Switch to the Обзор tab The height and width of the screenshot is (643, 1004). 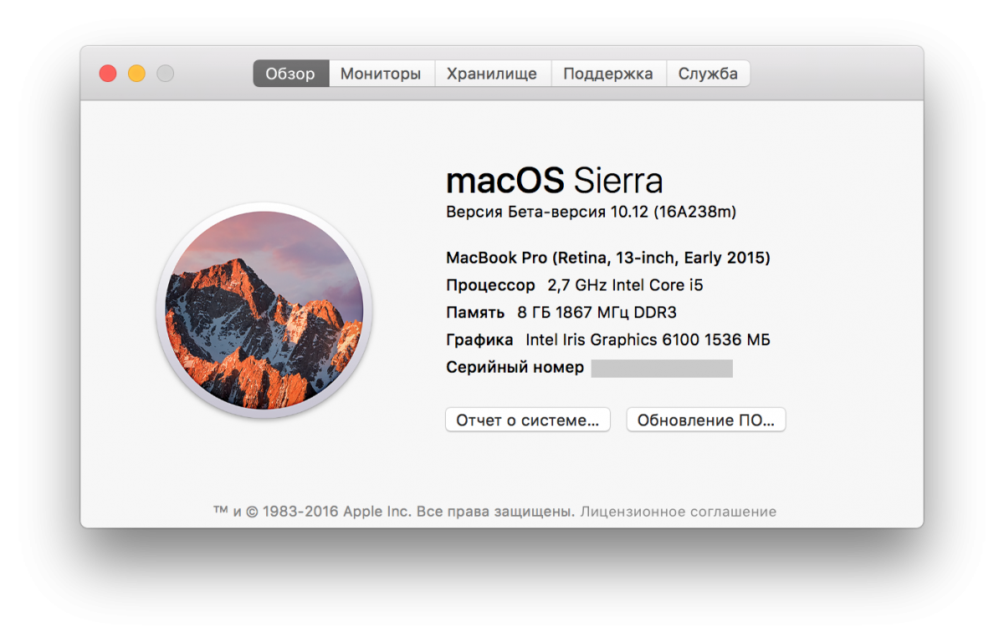click(x=290, y=74)
